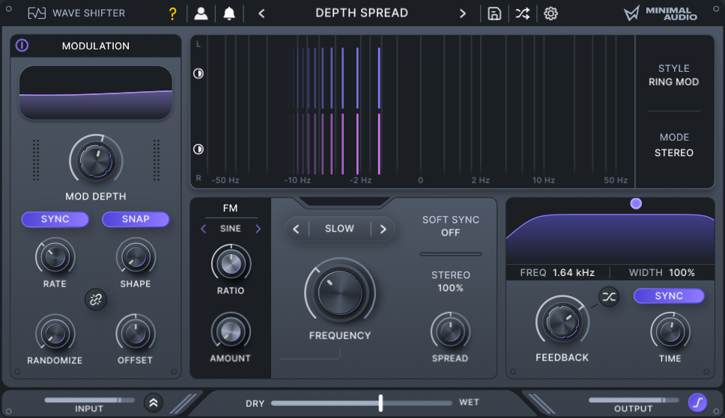
Task: Save preset with the floppy disk icon
Action: (x=494, y=13)
